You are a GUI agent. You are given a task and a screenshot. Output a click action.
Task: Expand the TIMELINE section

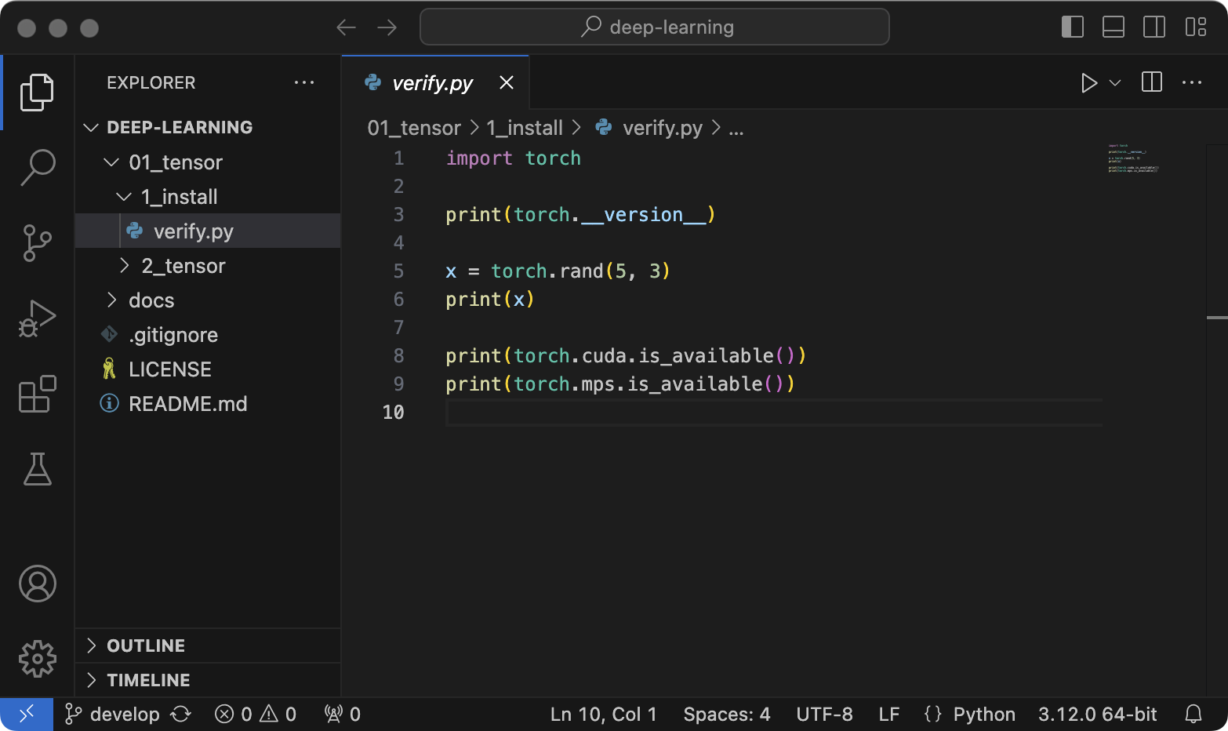tap(208, 680)
